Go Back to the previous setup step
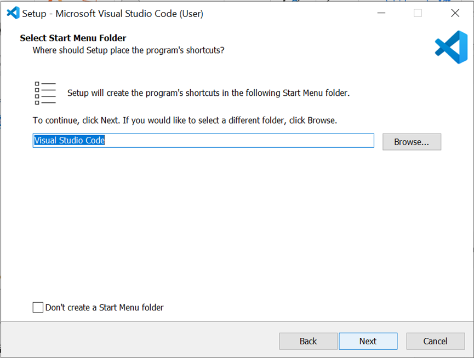 point(308,341)
